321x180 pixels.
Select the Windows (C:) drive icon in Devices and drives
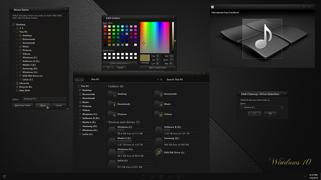click(112, 130)
